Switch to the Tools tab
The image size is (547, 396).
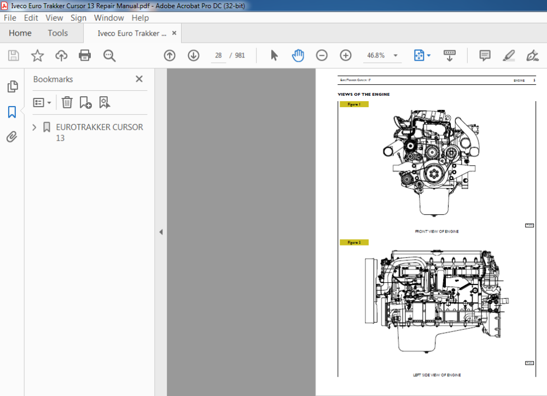tap(57, 33)
